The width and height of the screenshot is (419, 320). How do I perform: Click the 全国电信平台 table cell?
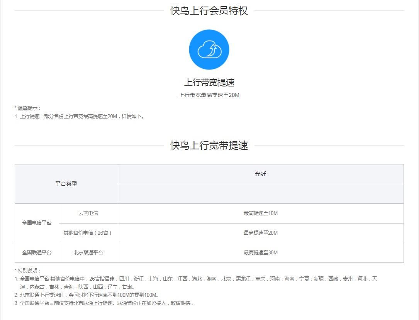pyautogui.click(x=36, y=223)
